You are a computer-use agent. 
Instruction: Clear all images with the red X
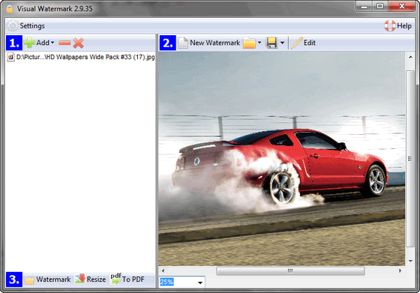click(79, 43)
